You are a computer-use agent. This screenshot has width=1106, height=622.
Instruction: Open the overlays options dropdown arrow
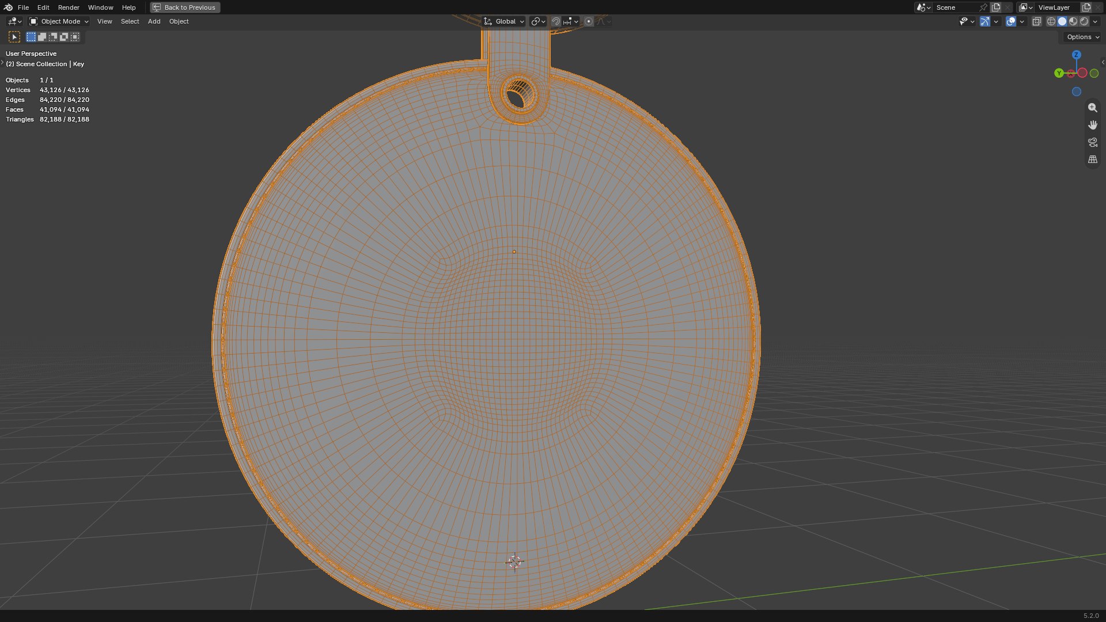coord(1022,21)
